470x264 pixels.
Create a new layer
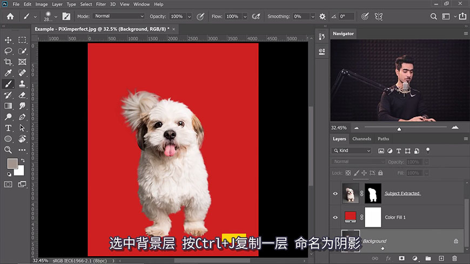tap(441, 258)
